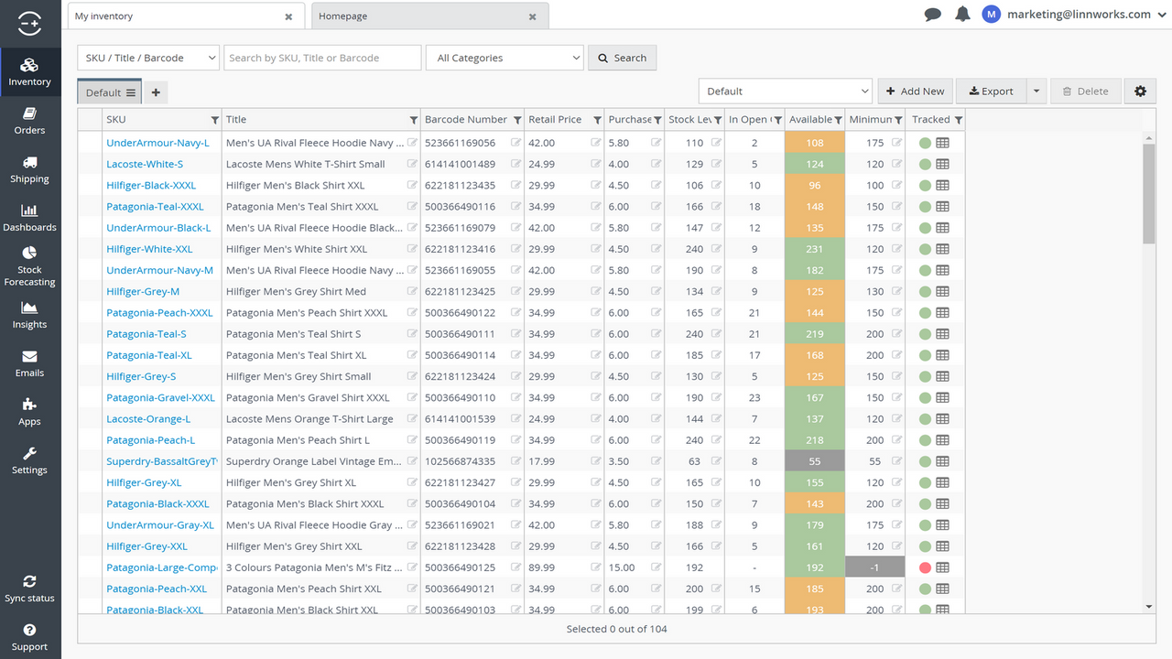Click the table vertical scrollbar thumb
The height and width of the screenshot is (659, 1172).
(x=1149, y=194)
